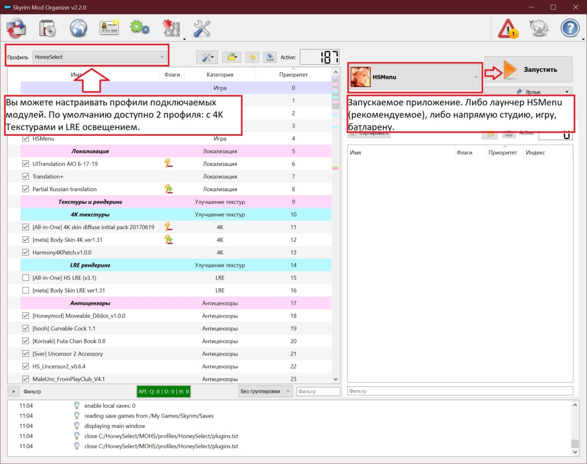Click the create backup icon
This screenshot has height=464, width=587.
pos(270,57)
